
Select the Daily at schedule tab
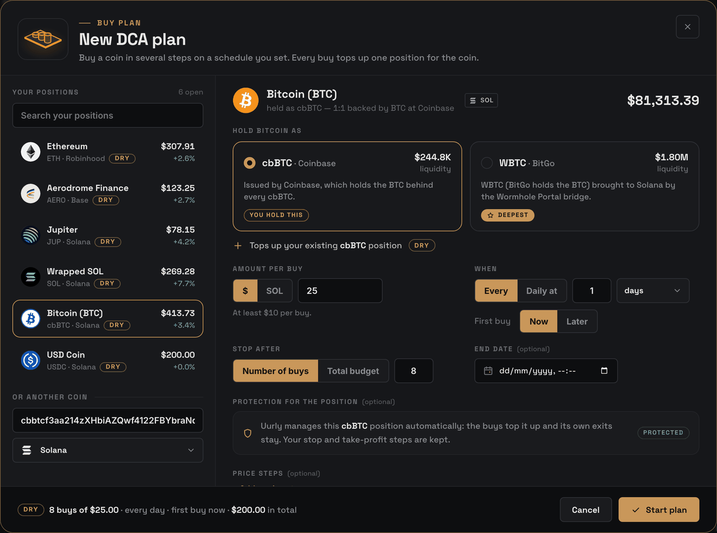(542, 291)
